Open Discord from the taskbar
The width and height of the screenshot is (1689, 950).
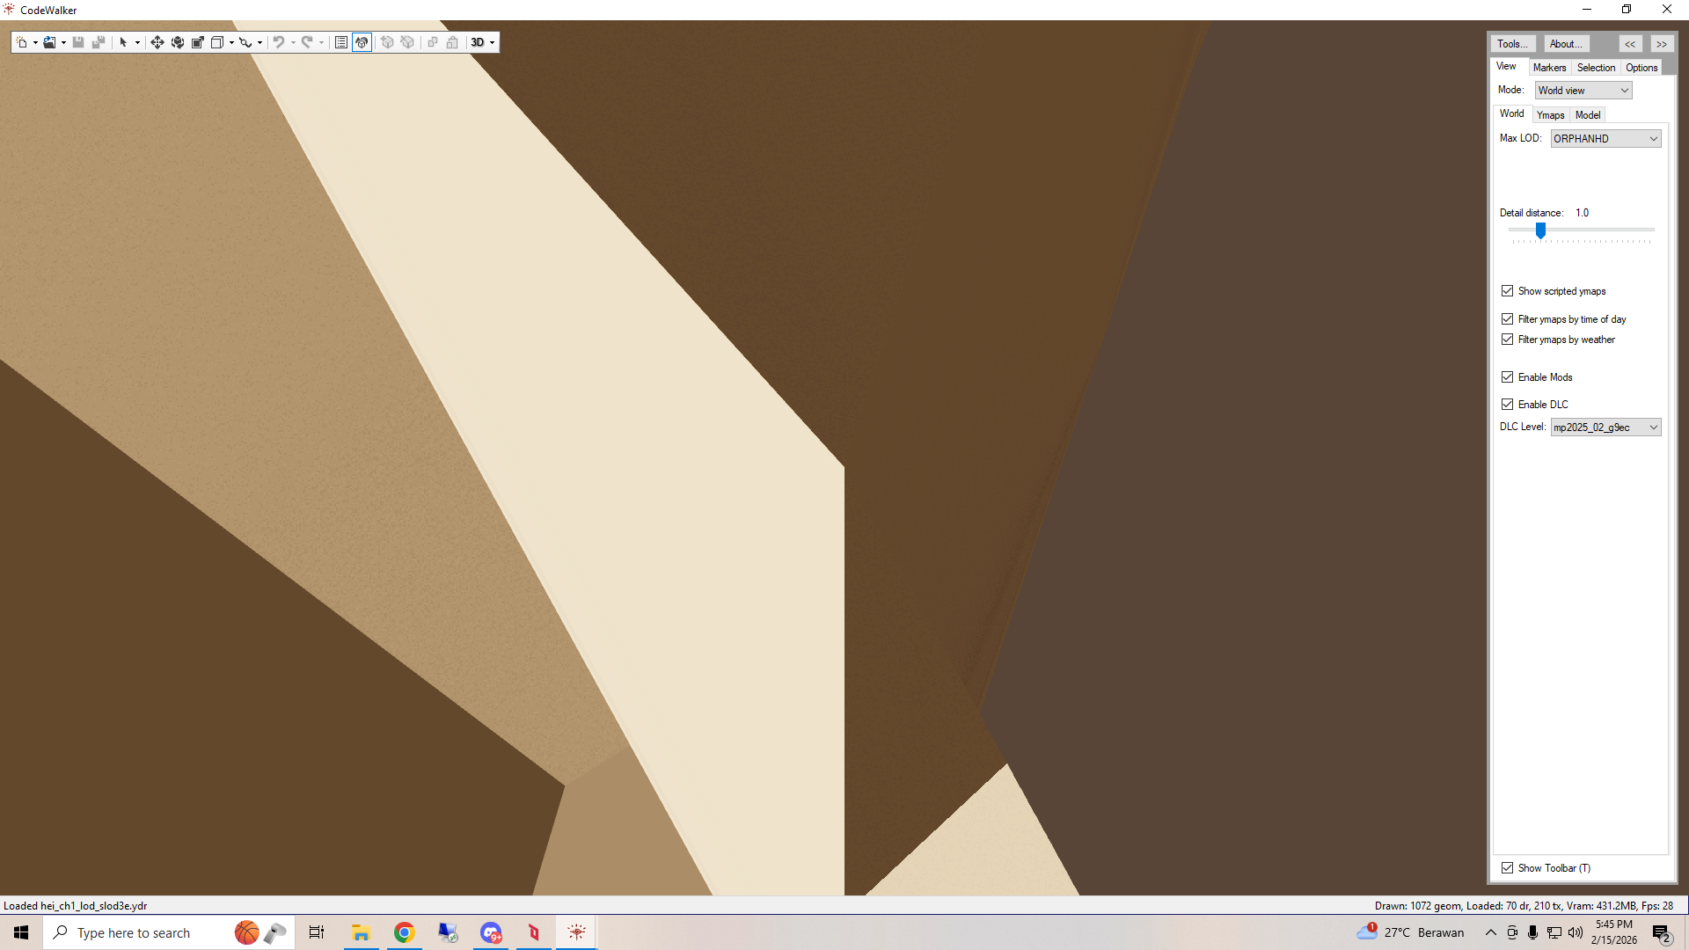click(491, 932)
